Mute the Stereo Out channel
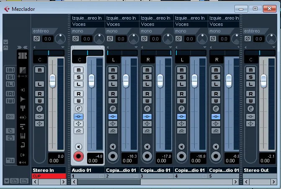 [251, 70]
